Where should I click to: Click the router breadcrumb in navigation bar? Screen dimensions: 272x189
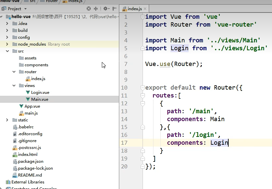49,1
